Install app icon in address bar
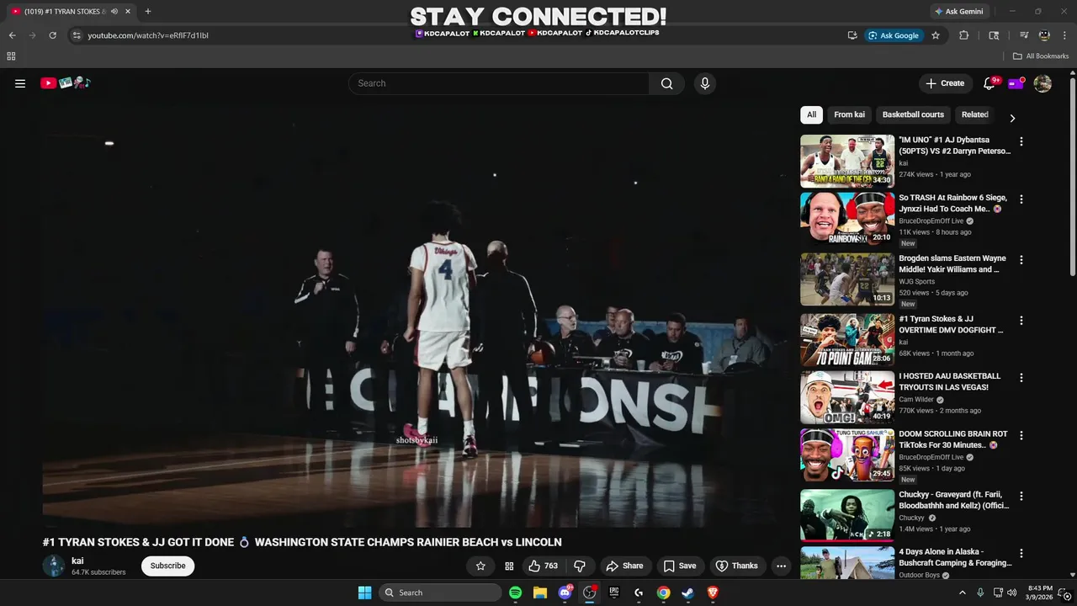The width and height of the screenshot is (1077, 606). click(x=852, y=35)
